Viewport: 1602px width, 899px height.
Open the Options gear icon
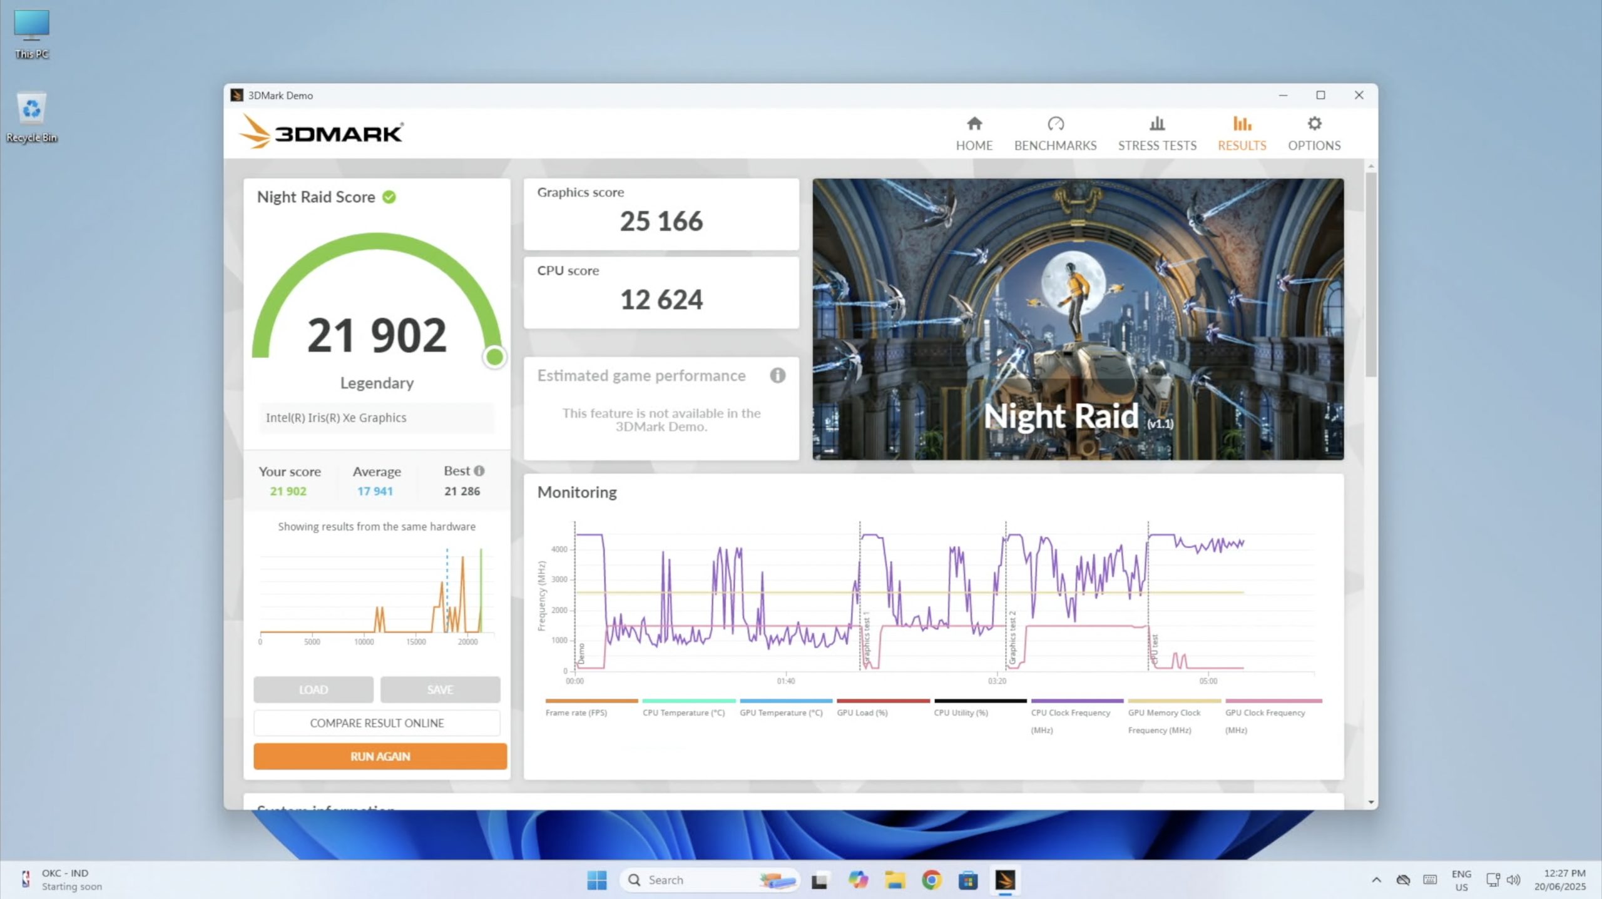(x=1314, y=124)
